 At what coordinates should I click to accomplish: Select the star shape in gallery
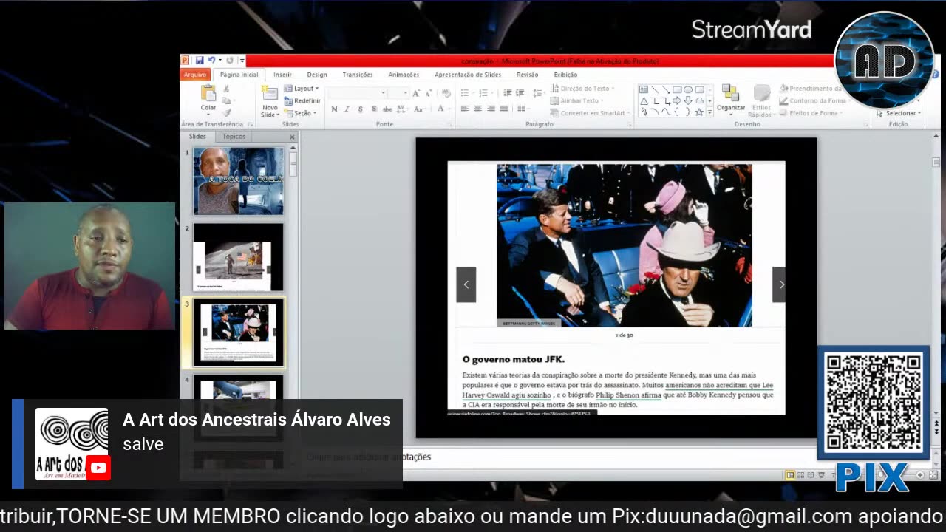coord(699,112)
